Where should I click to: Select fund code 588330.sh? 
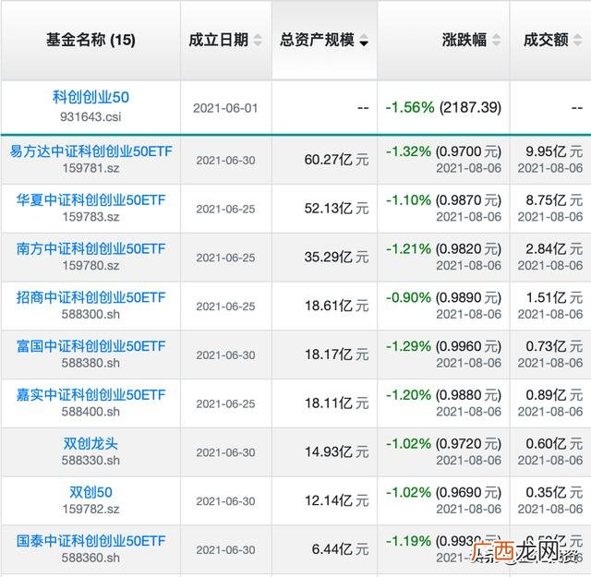(x=90, y=460)
